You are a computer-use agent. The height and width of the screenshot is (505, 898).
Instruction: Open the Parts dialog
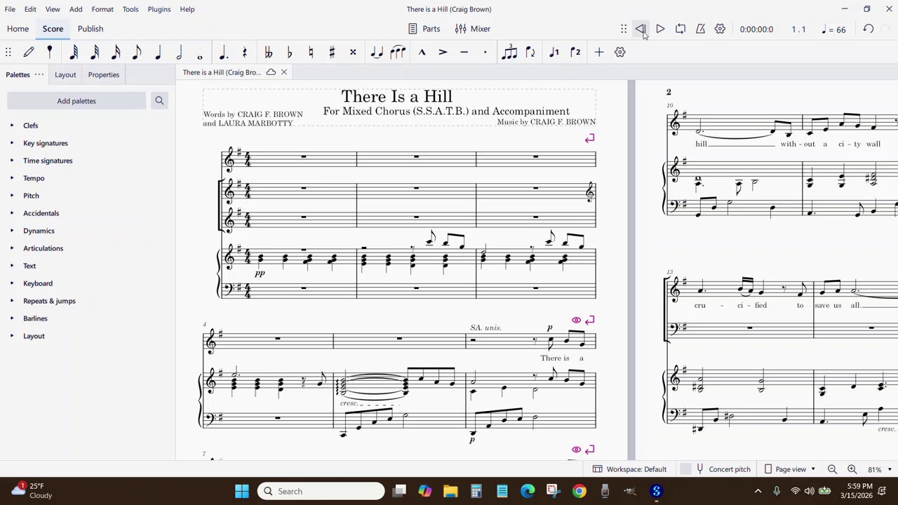(x=424, y=29)
